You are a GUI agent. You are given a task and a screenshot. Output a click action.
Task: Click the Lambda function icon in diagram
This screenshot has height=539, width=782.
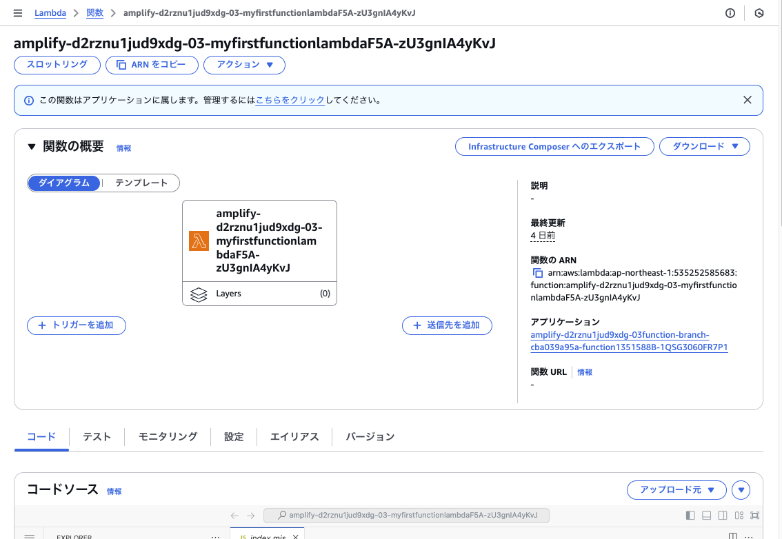click(x=199, y=241)
